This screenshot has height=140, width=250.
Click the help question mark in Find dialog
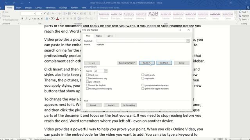click(x=180, y=30)
